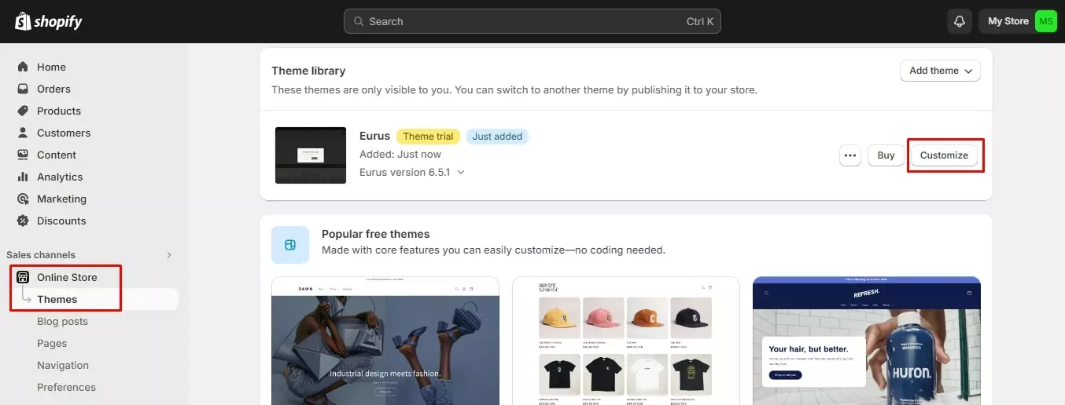Open Discounts section
Viewport: 1065px width, 405px height.
point(61,221)
